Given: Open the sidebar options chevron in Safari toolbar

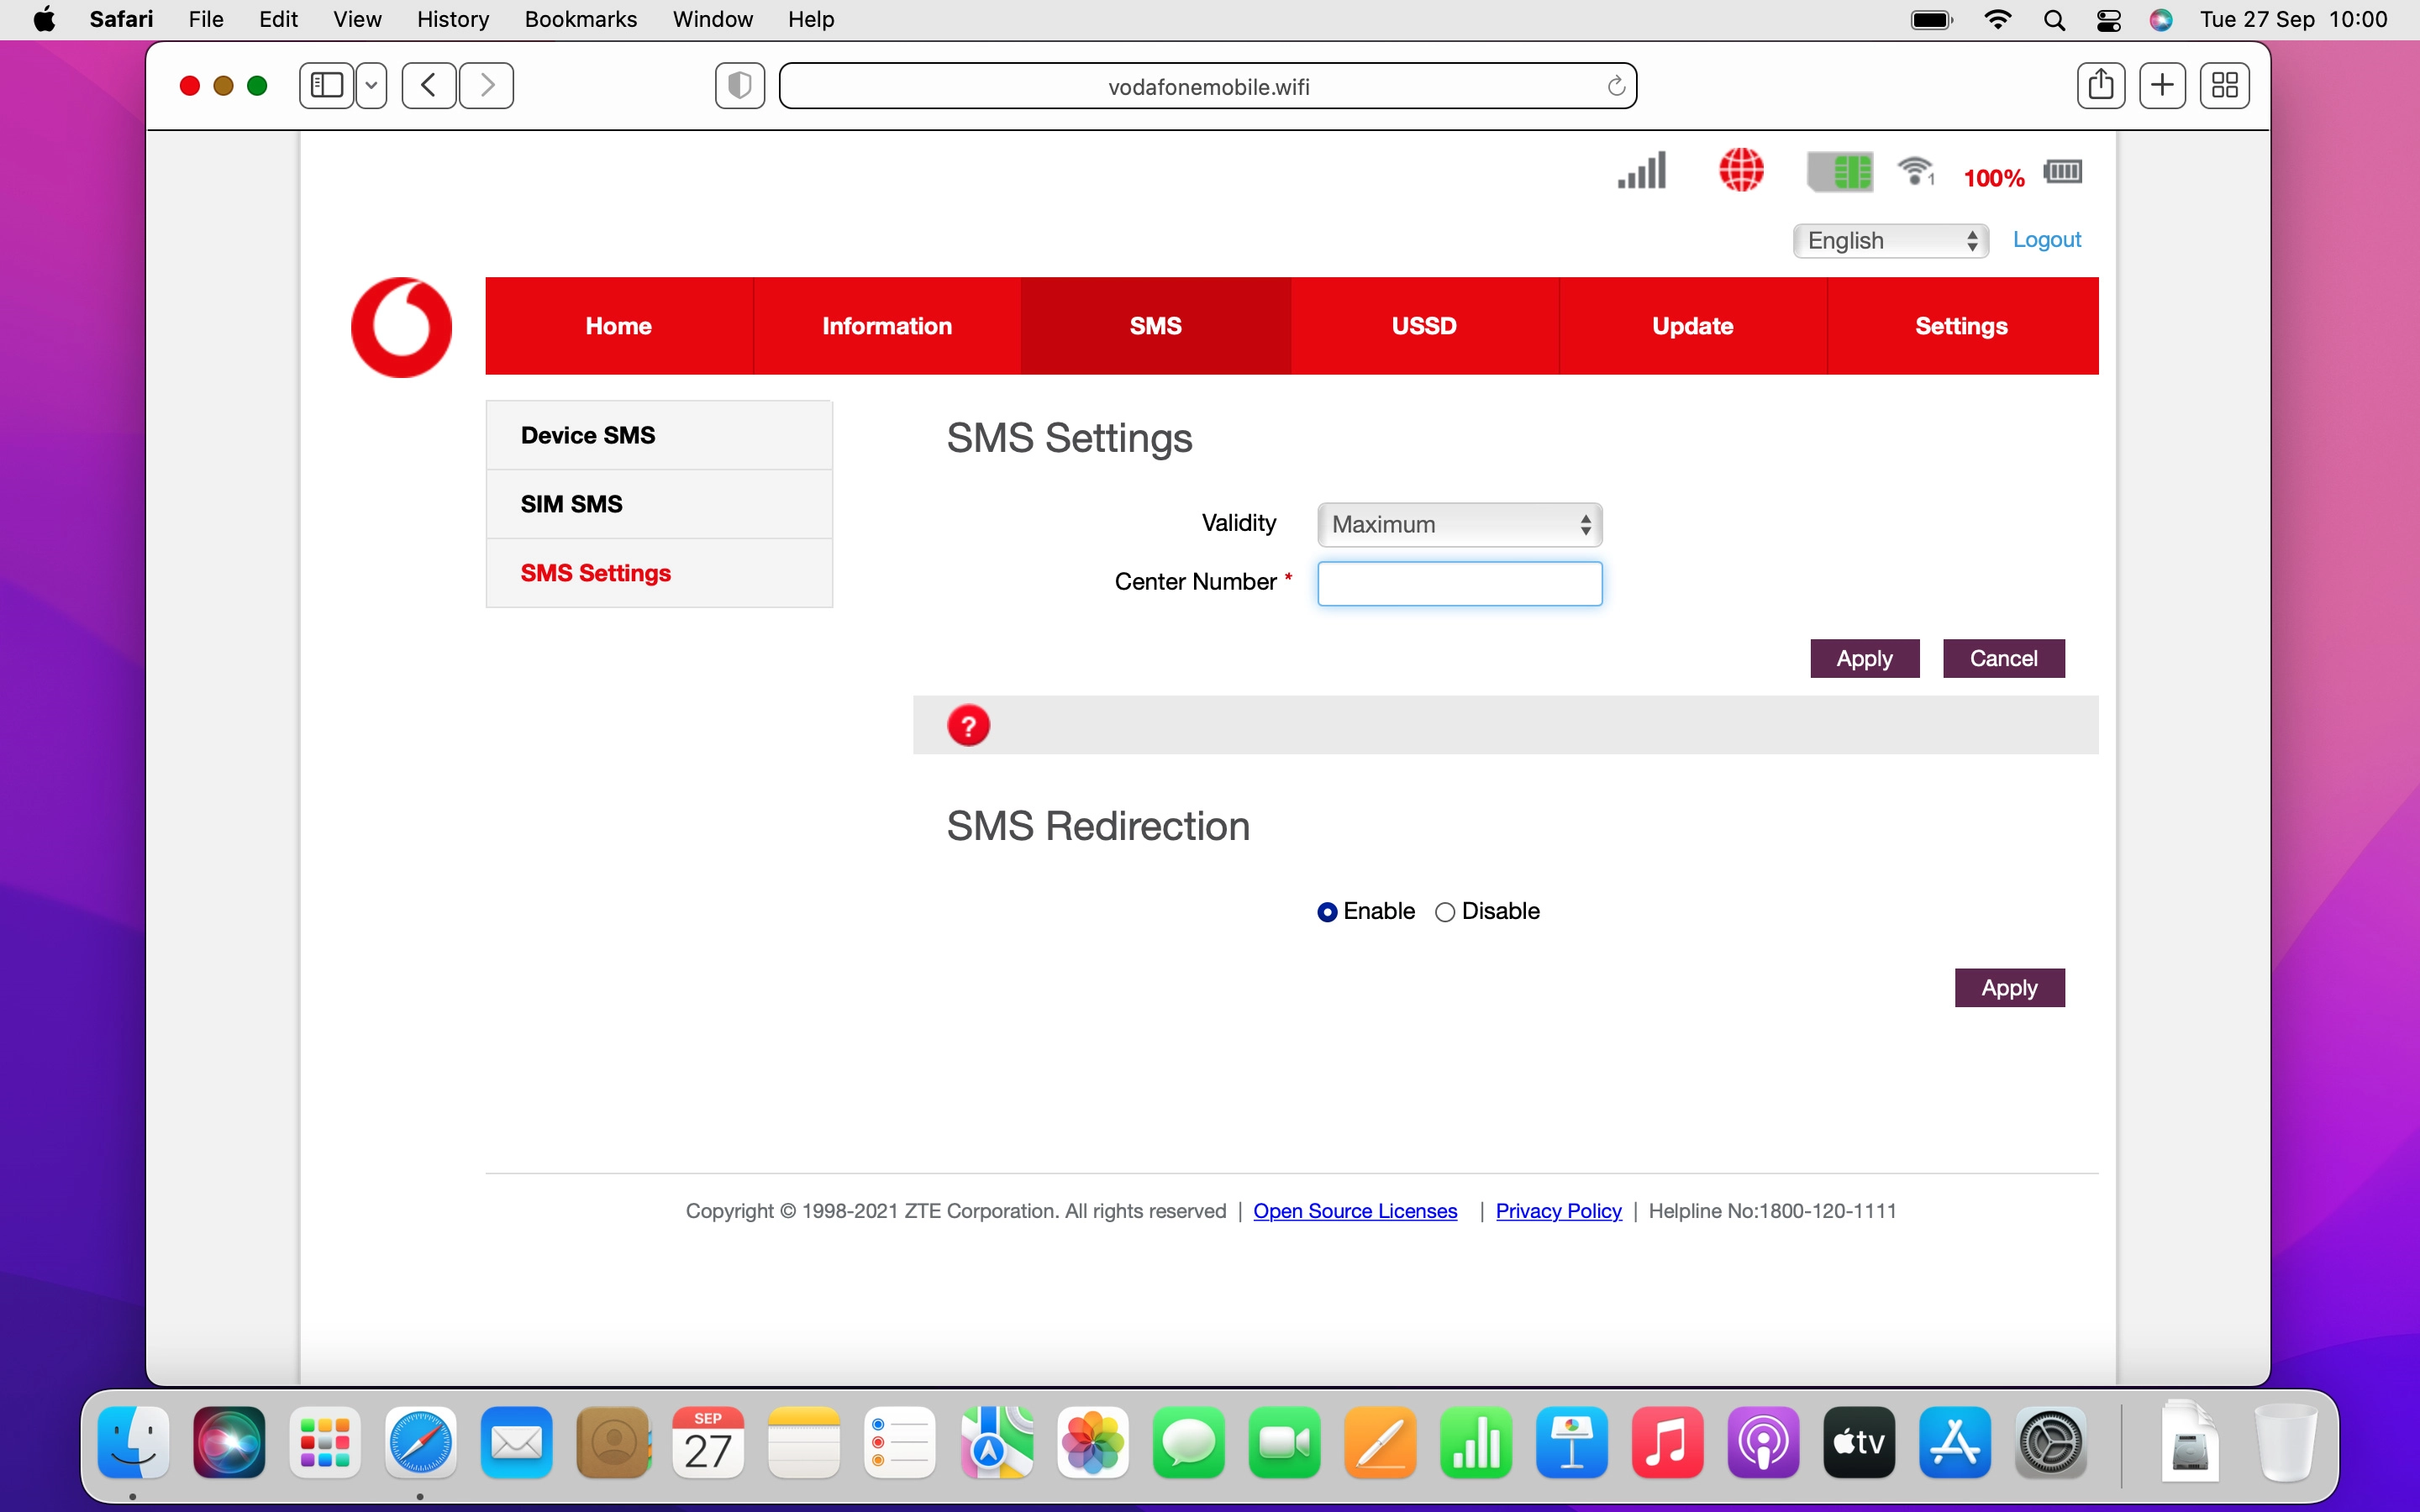Looking at the screenshot, I should (371, 85).
